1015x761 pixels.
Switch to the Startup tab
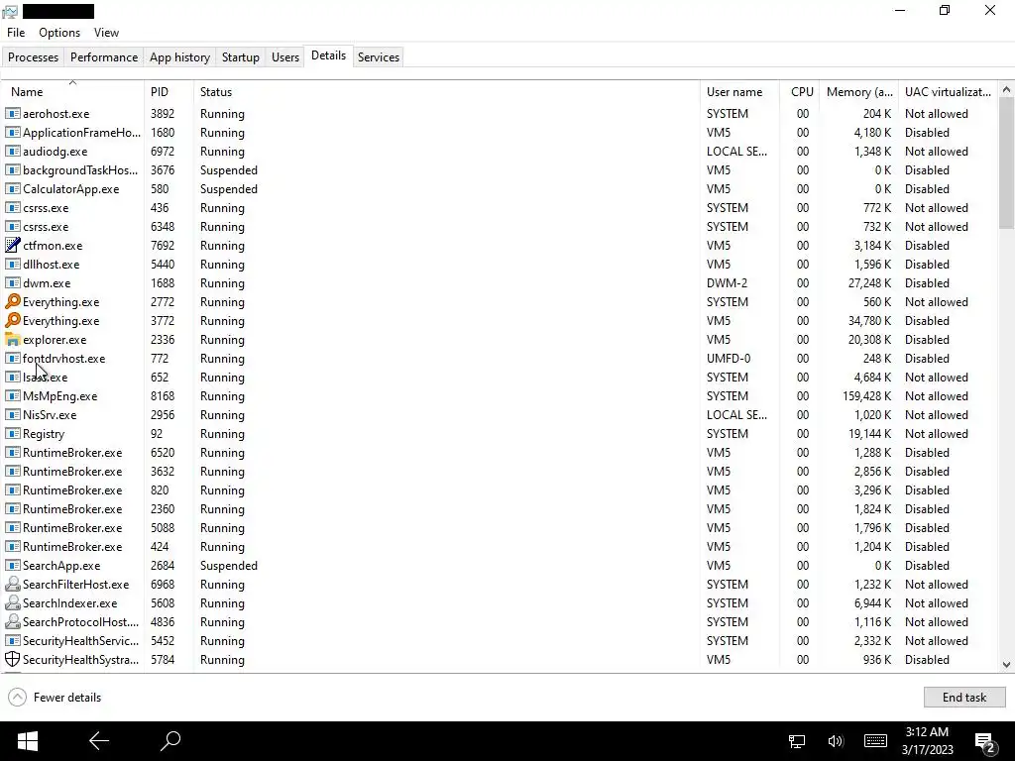(x=240, y=56)
